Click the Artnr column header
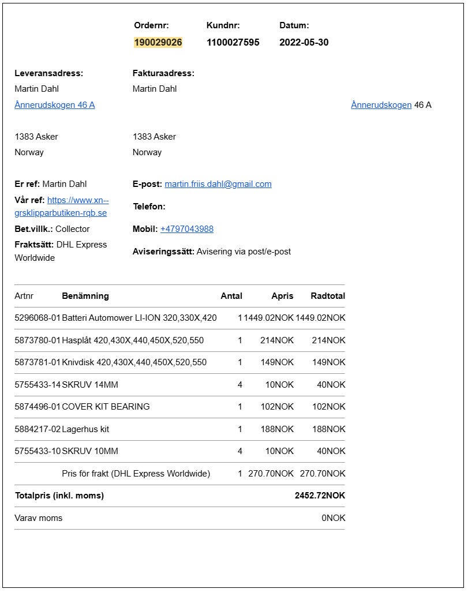Image resolution: width=468 pixels, height=600 pixels. pos(24,296)
